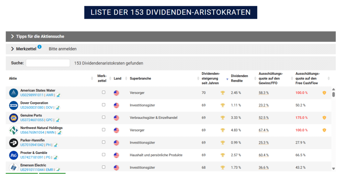Sort by Dividenden Rendite column arrows

[255, 78]
